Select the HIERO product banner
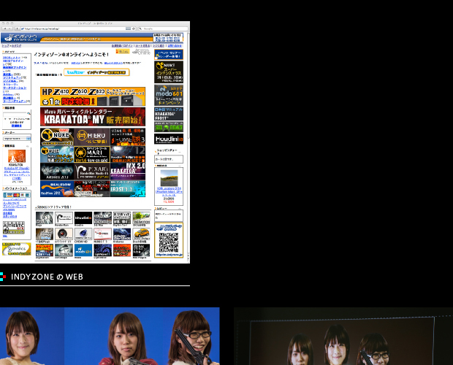The width and height of the screenshot is (453, 365). coord(91,136)
